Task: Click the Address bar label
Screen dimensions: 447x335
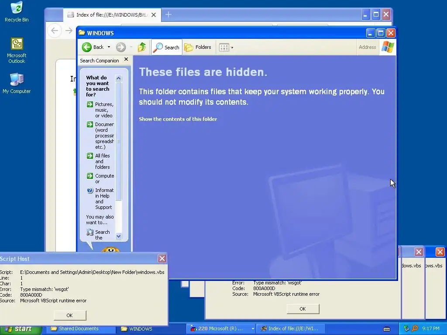Action: pyautogui.click(x=367, y=47)
